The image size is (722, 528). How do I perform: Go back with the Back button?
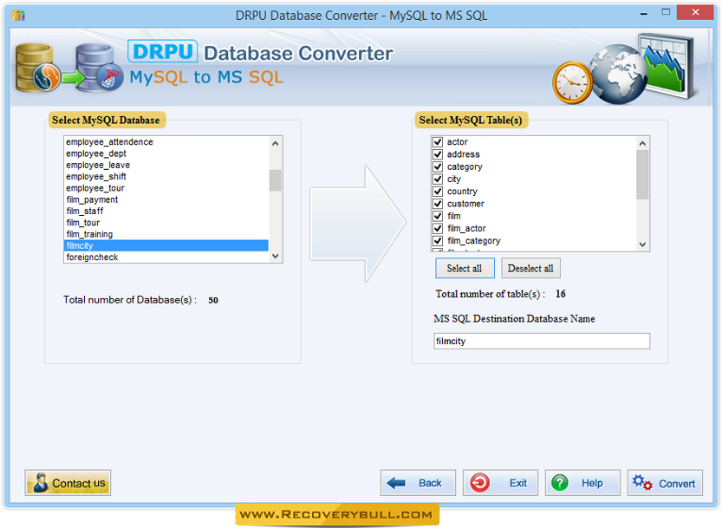click(418, 483)
